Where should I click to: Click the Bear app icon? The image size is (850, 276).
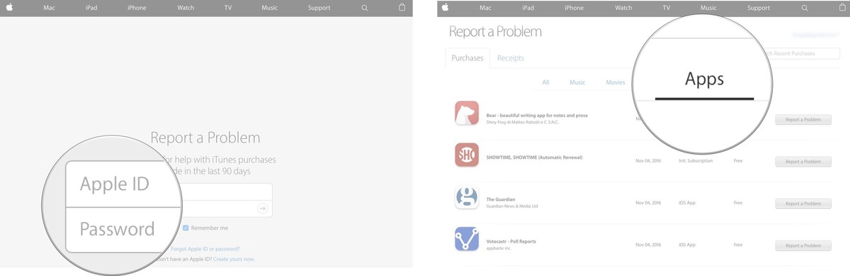point(467,113)
